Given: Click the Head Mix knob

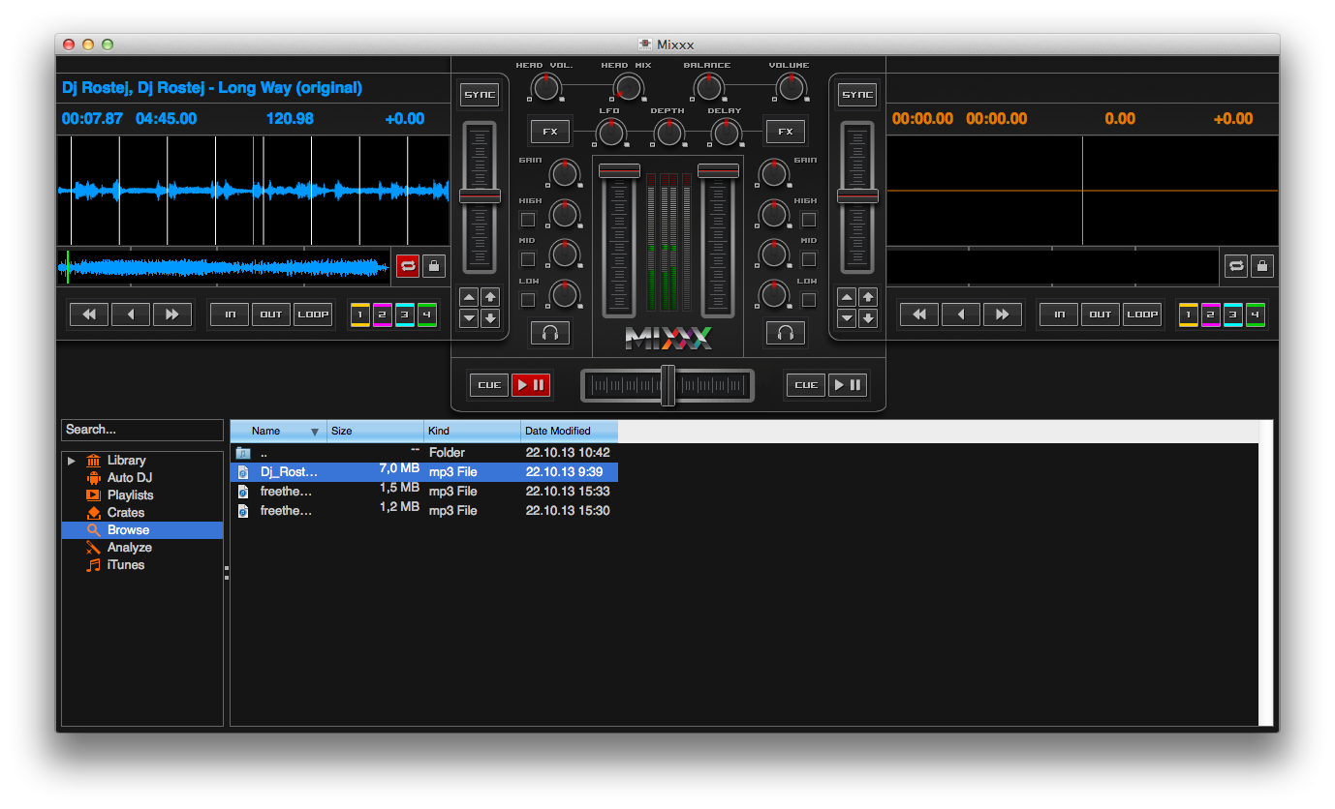Looking at the screenshot, I should [628, 88].
